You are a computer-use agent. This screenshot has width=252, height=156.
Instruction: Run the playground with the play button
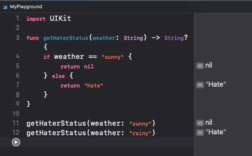coord(16,142)
